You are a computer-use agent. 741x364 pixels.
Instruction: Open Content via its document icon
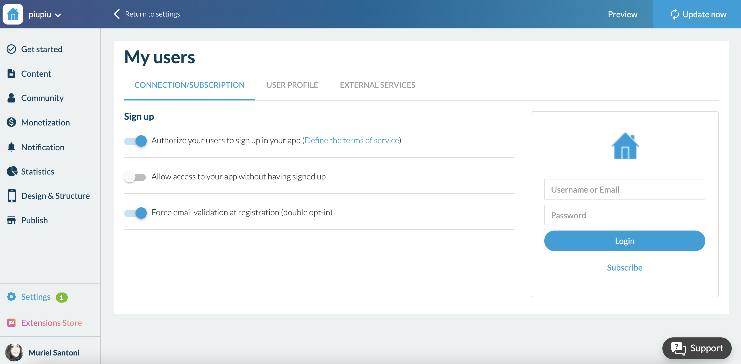(11, 74)
